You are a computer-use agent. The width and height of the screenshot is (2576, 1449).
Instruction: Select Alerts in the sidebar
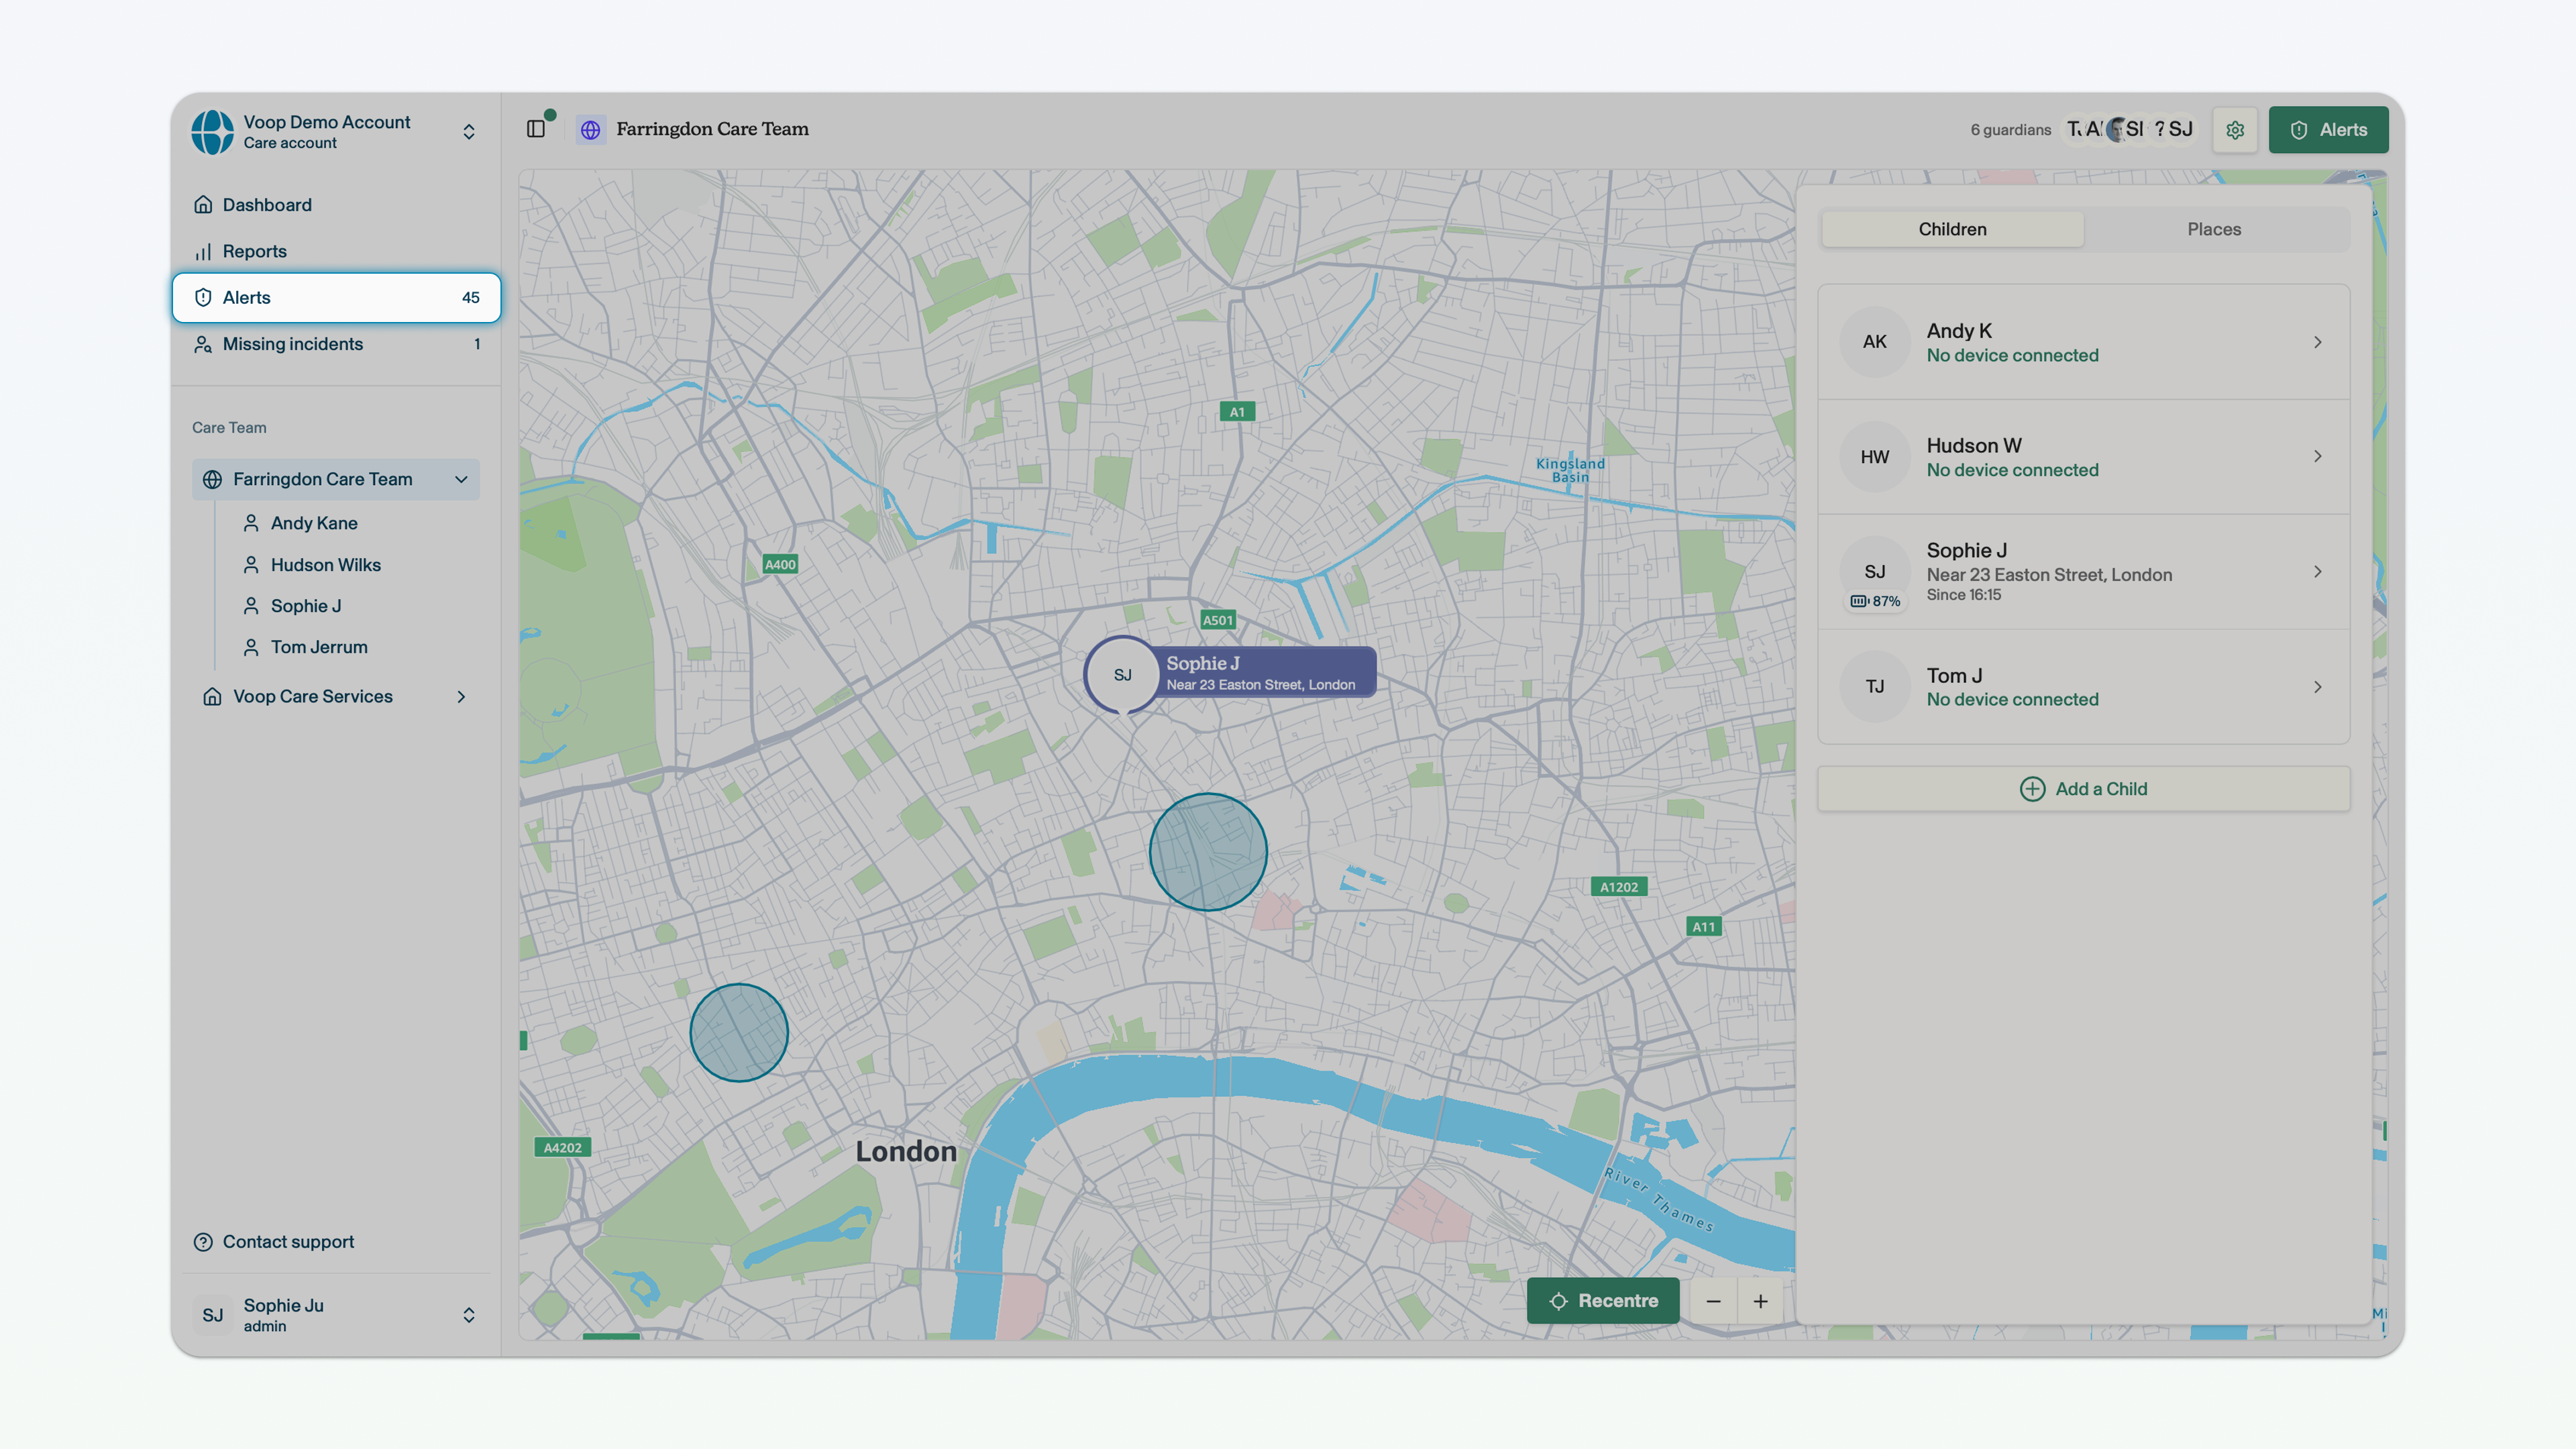coord(336,298)
